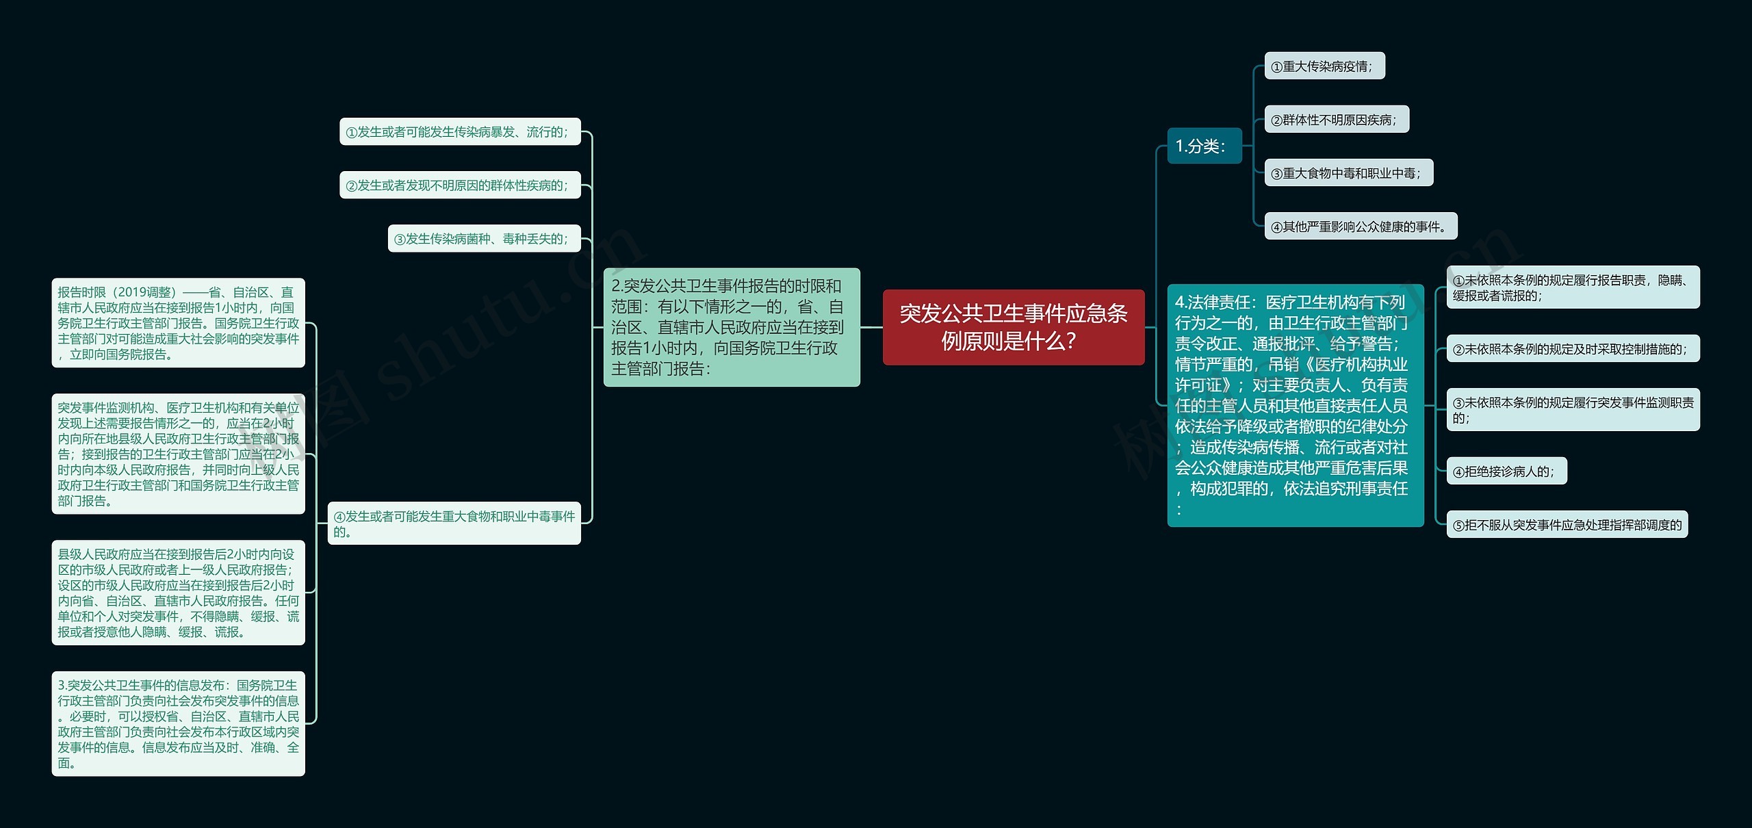Viewport: 1752px width, 828px height.
Task: Select the '突发事件监测机构、医疗卫生机构' node
Action: pos(178,454)
